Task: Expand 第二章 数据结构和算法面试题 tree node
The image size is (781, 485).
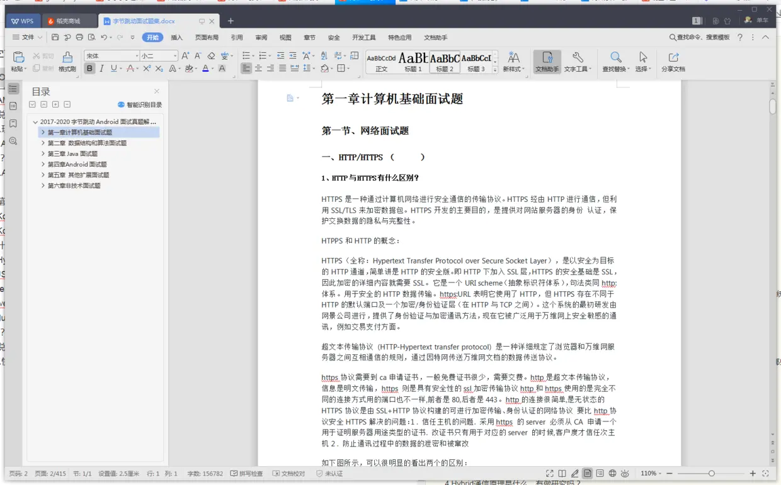Action: tap(43, 143)
